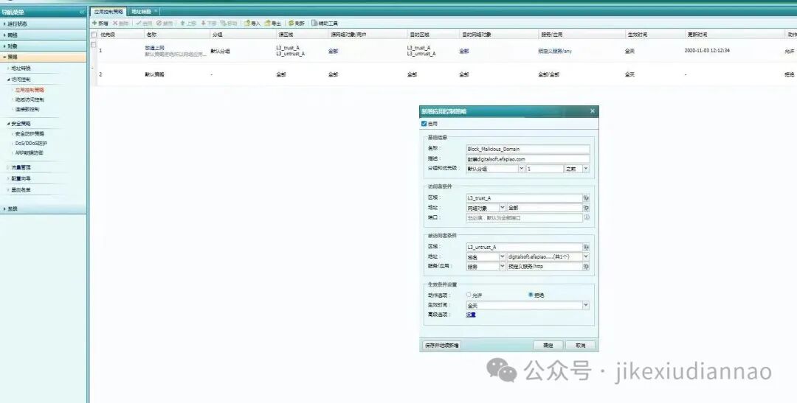Click the 取消 button in the dialog
797x403 pixels.
coord(581,345)
